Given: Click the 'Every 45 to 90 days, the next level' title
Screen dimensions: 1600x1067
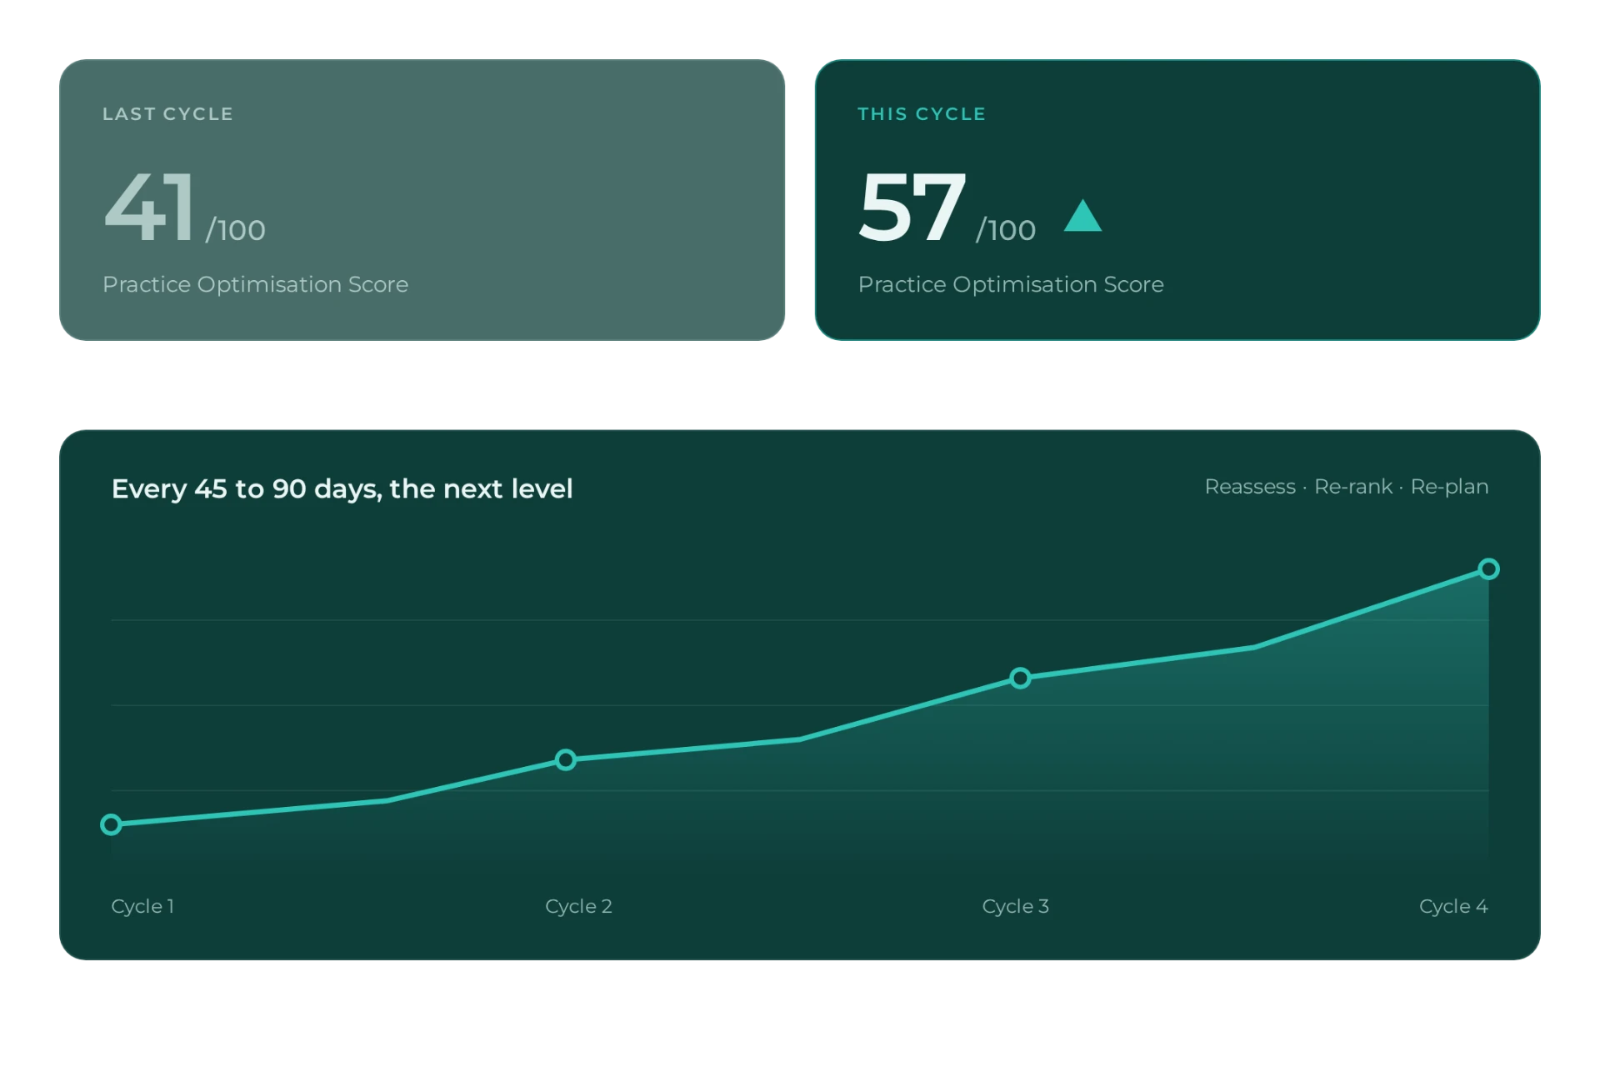Looking at the screenshot, I should [x=342, y=488].
